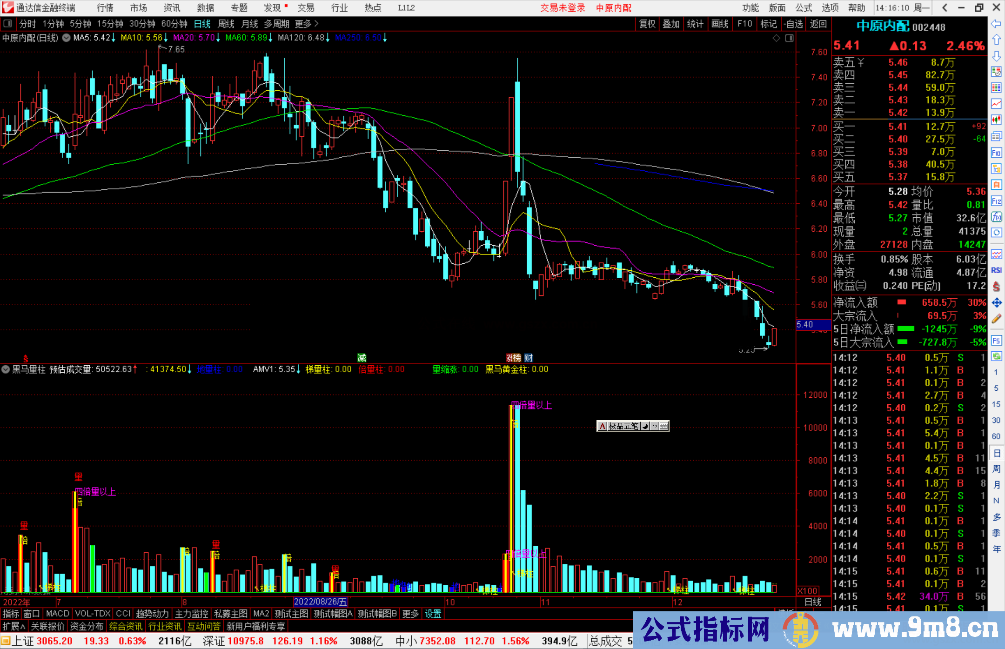
Task: Open the candlestick chart sidebar icon
Action: coord(996,120)
